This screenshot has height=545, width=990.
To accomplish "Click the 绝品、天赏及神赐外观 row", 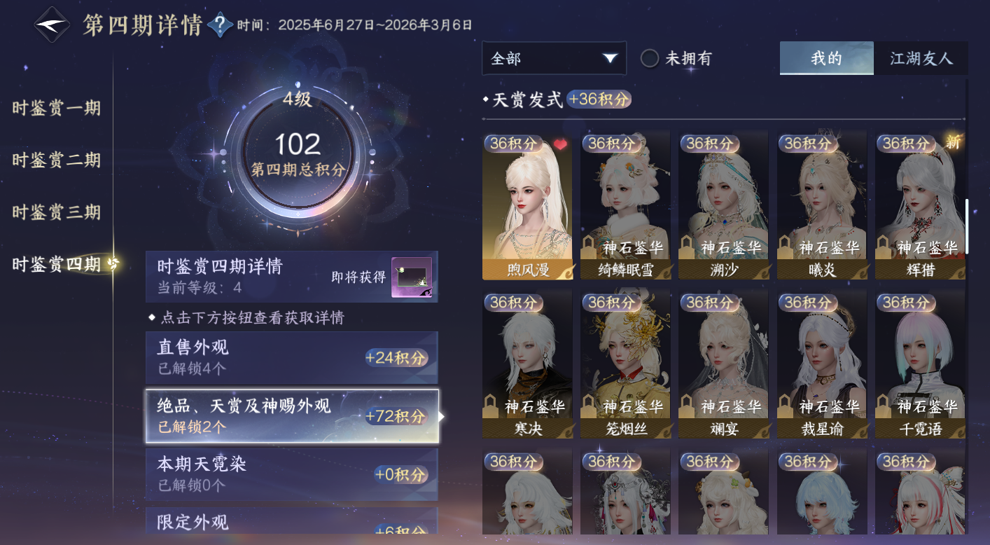I will (292, 416).
